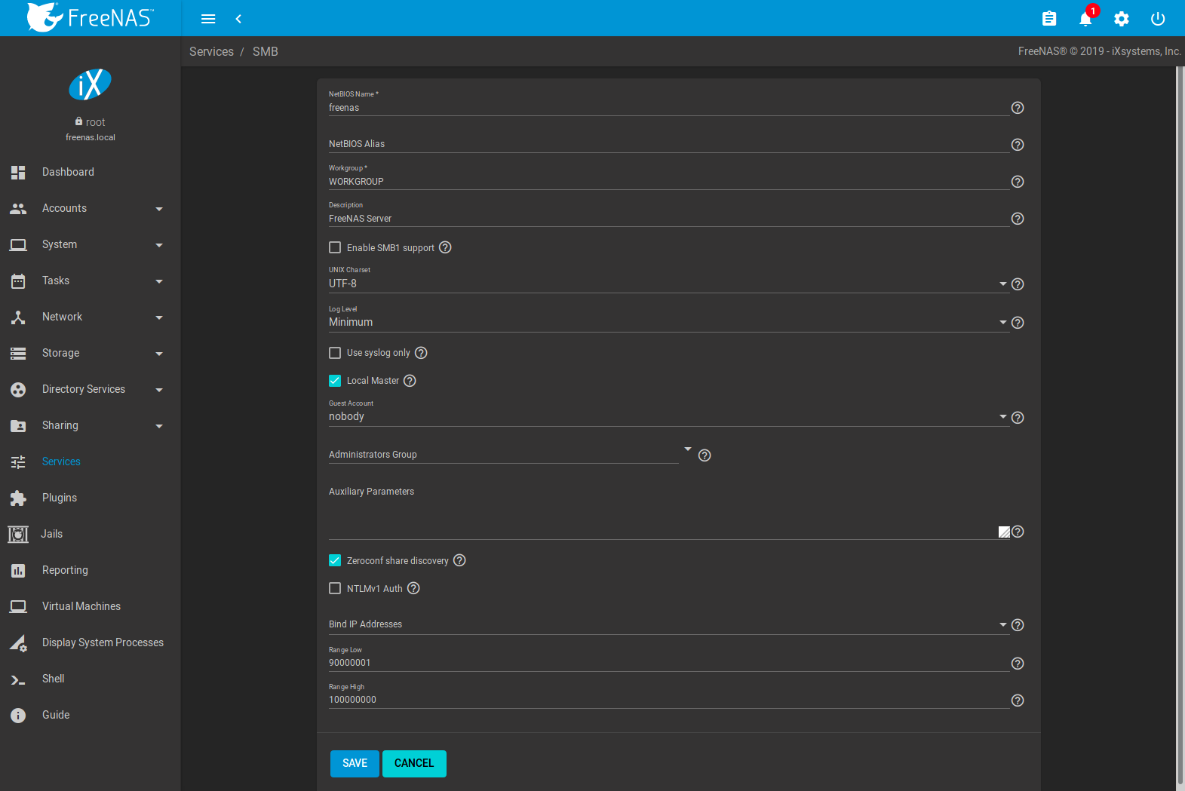
Task: Show help for Description field
Action: 1018,219
